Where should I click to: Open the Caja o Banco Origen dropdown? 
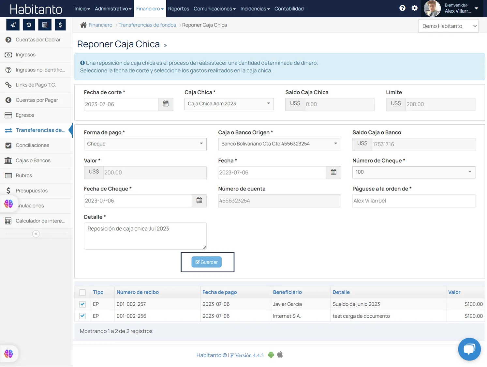click(279, 144)
